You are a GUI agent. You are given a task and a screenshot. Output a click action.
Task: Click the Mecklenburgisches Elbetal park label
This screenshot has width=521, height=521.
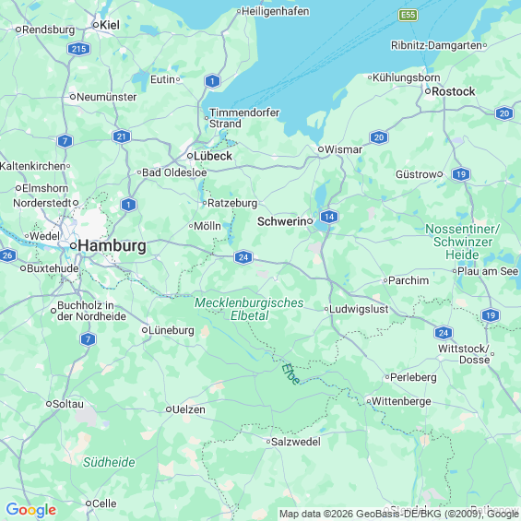(249, 309)
